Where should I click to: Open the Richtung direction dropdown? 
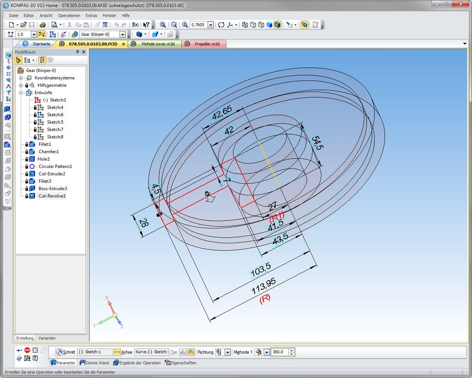[x=228, y=352]
